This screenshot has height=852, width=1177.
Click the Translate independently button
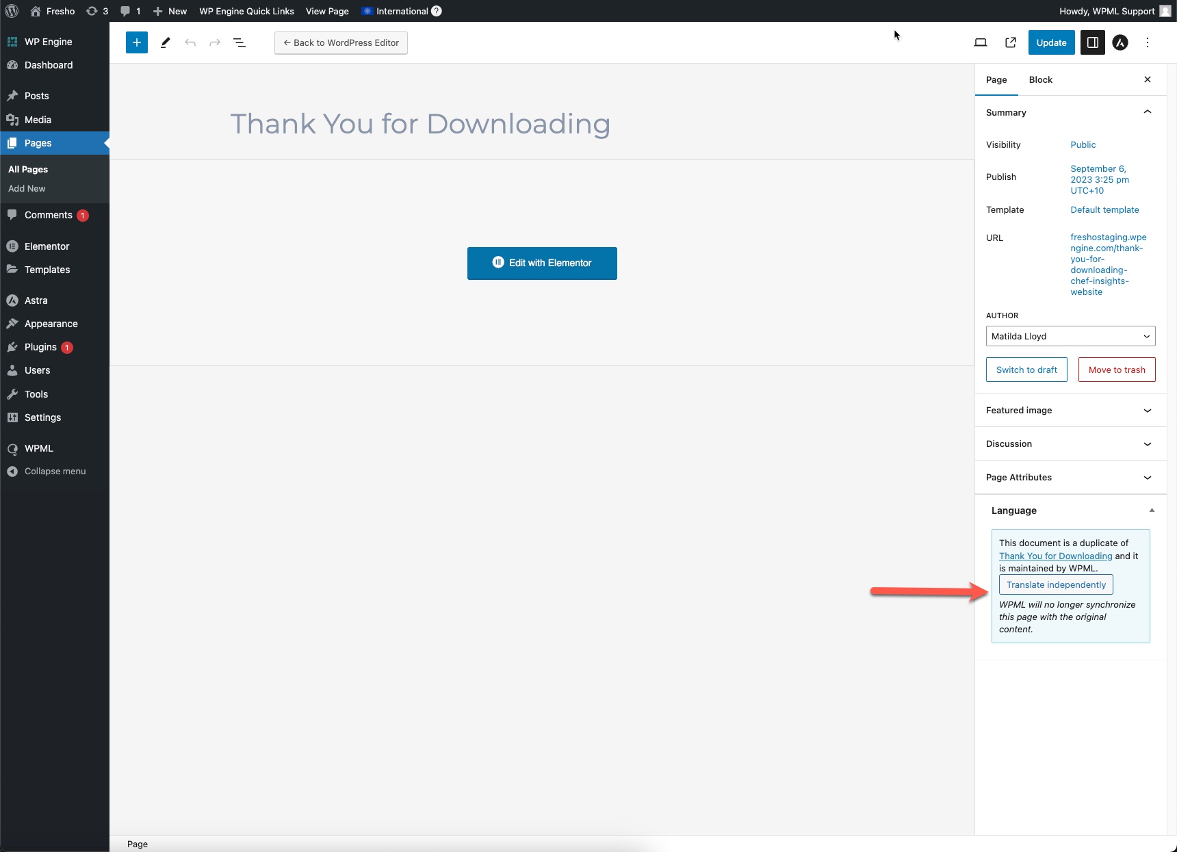(1056, 585)
